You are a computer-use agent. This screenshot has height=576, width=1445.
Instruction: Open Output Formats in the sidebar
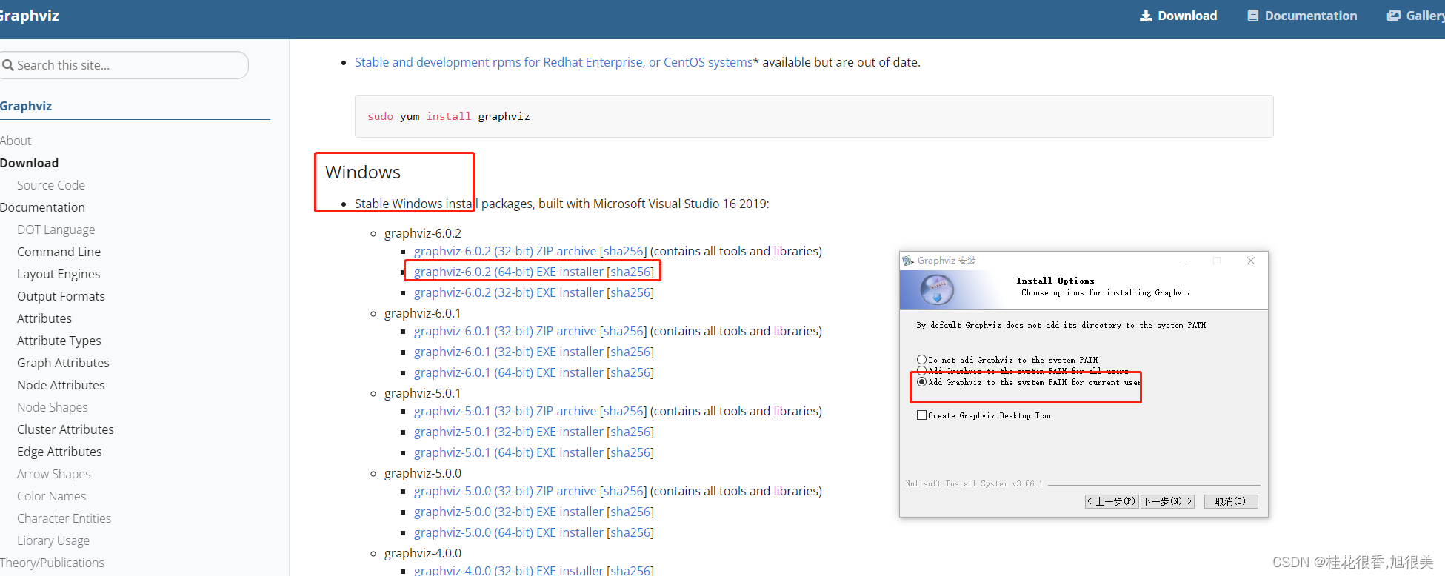(x=61, y=296)
